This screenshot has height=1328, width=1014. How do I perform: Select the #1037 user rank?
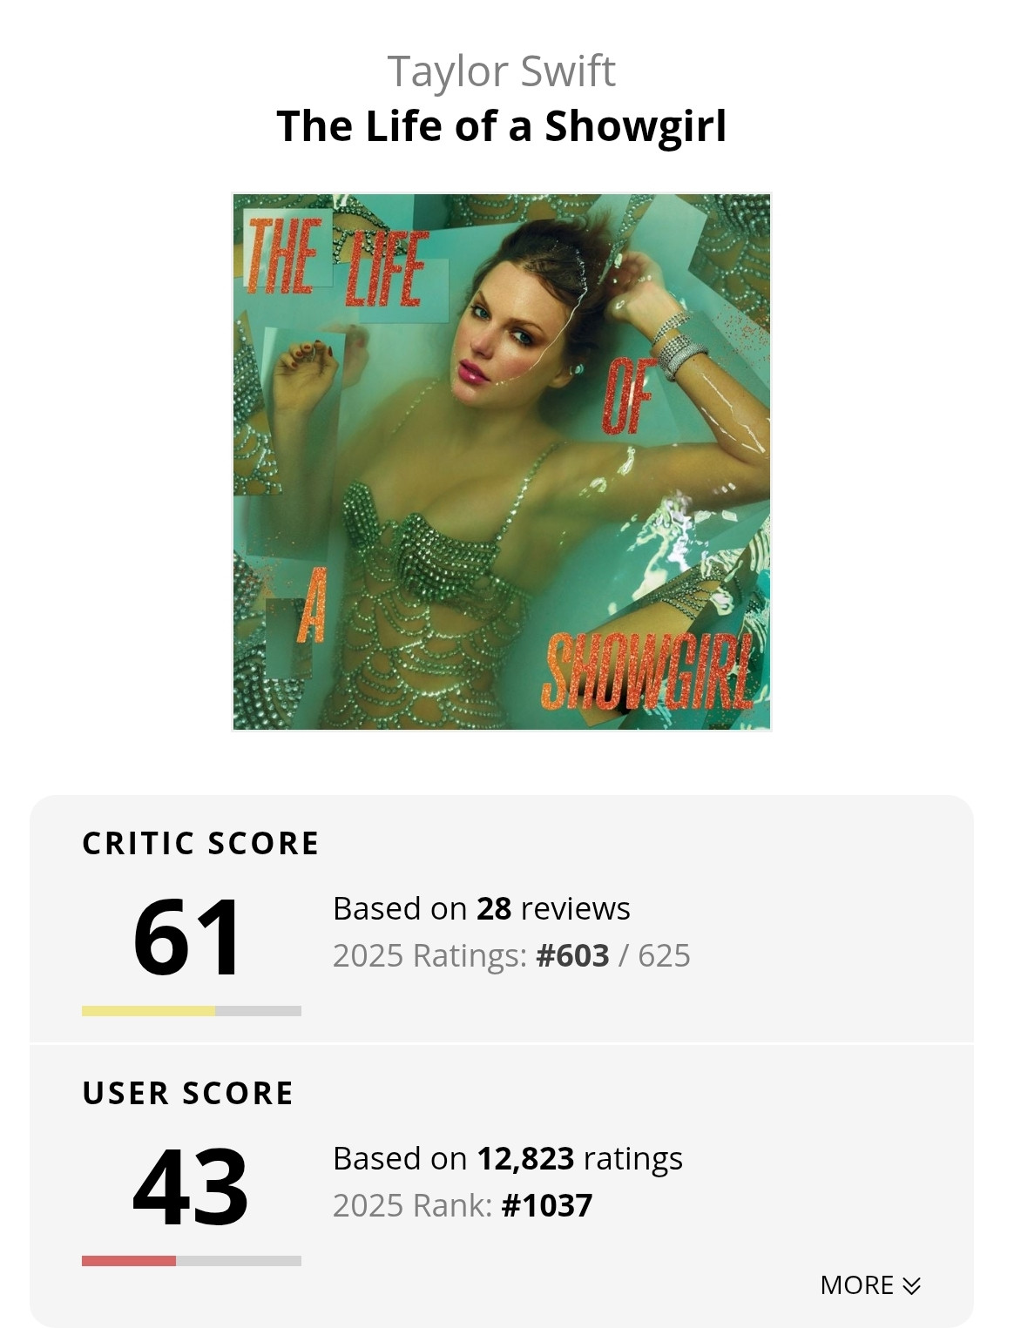pos(547,1206)
